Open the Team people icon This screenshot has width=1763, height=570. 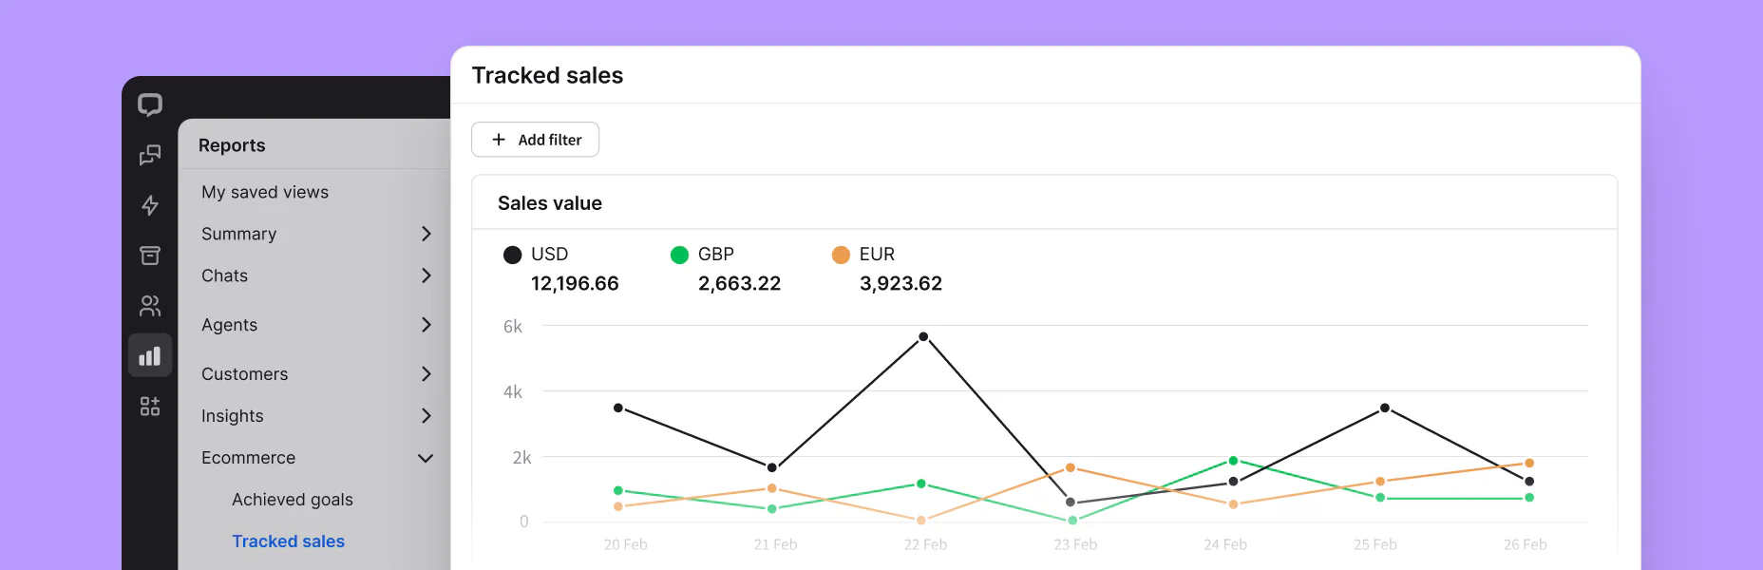[x=150, y=306]
